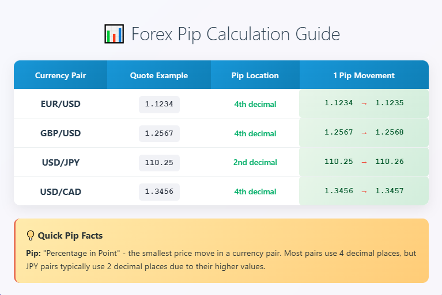Click the 1.2567 to 1.2568 movement cell
The width and height of the screenshot is (442, 295).
tap(364, 133)
